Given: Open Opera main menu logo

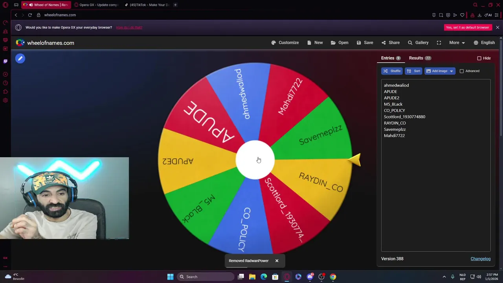Looking at the screenshot, I should pos(5,5).
